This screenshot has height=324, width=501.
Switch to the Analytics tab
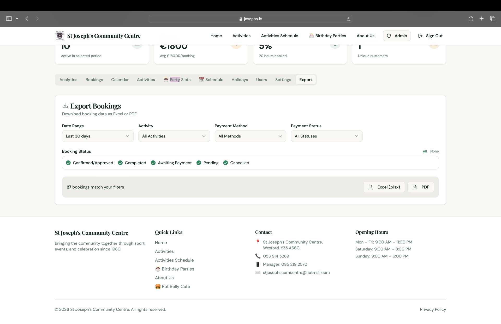click(68, 80)
